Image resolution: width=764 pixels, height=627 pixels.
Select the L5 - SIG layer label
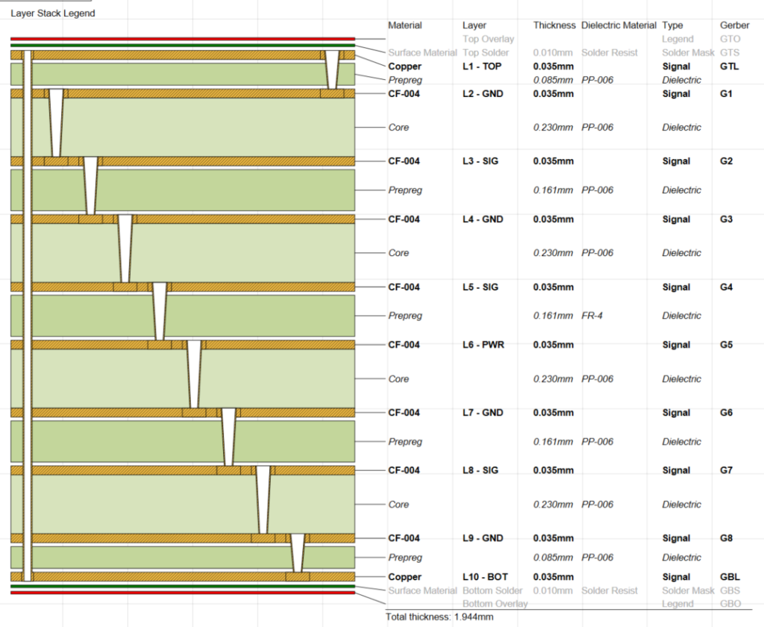coord(480,287)
